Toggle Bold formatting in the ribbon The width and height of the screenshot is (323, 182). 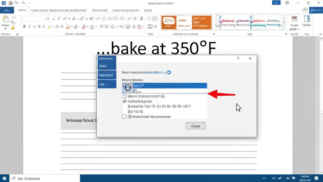point(24,26)
